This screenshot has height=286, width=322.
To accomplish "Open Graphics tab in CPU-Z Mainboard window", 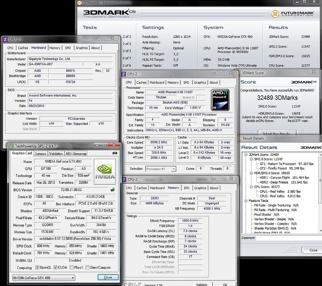I will point(82,48).
